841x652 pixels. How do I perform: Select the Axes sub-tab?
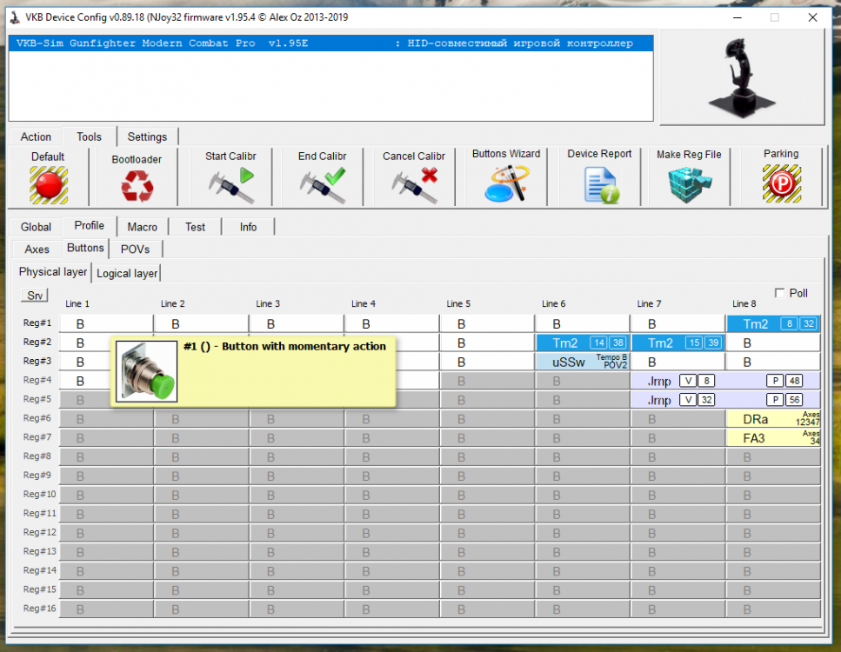pyautogui.click(x=37, y=249)
